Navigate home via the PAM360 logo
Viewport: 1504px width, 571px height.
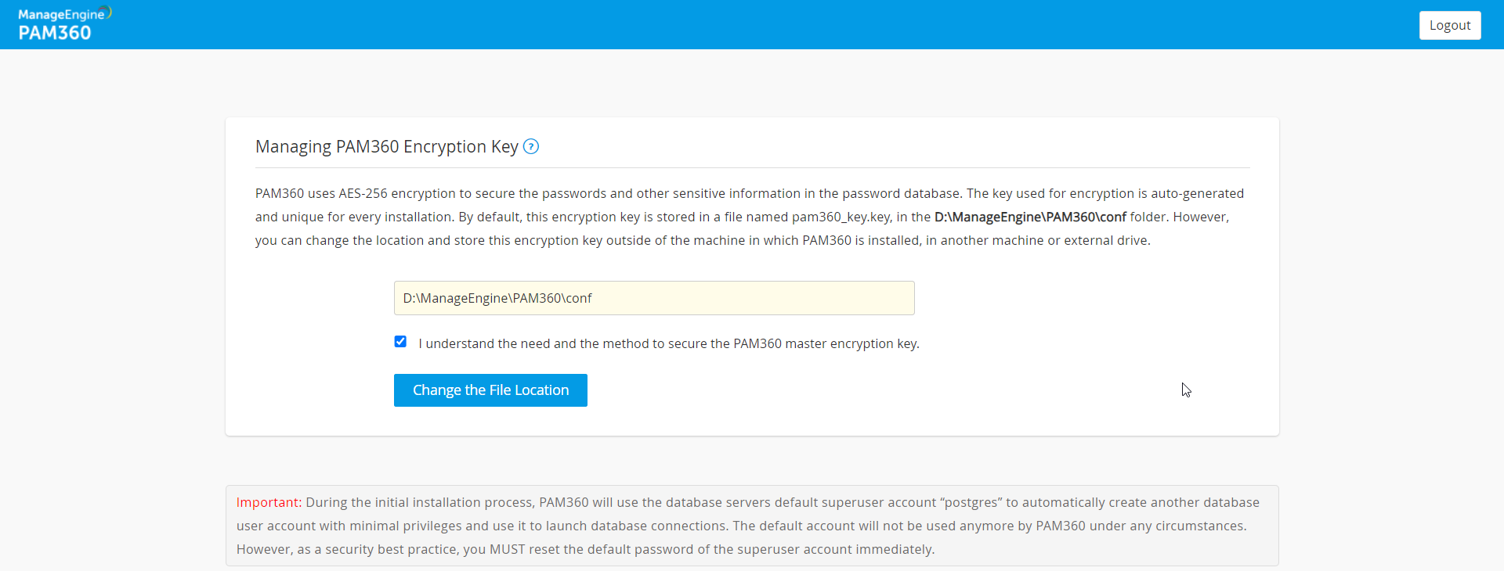55,33
